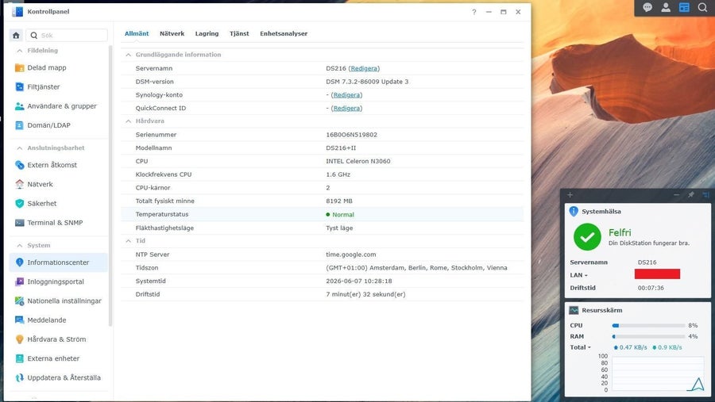The height and width of the screenshot is (402, 715).
Task: Click the green Felfri status checkmark
Action: pos(587,237)
